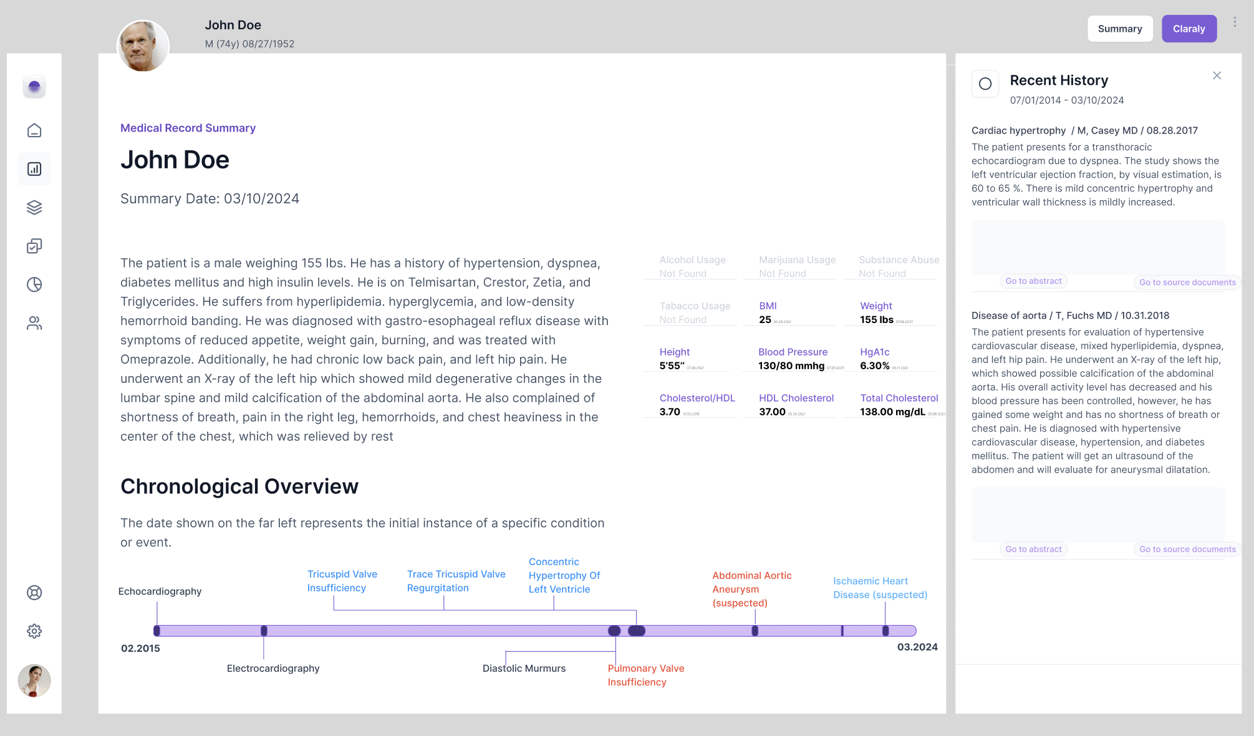Select Ischaemic Heart Disease (suspected) label
Screen dimensions: 1254x736
coord(880,588)
